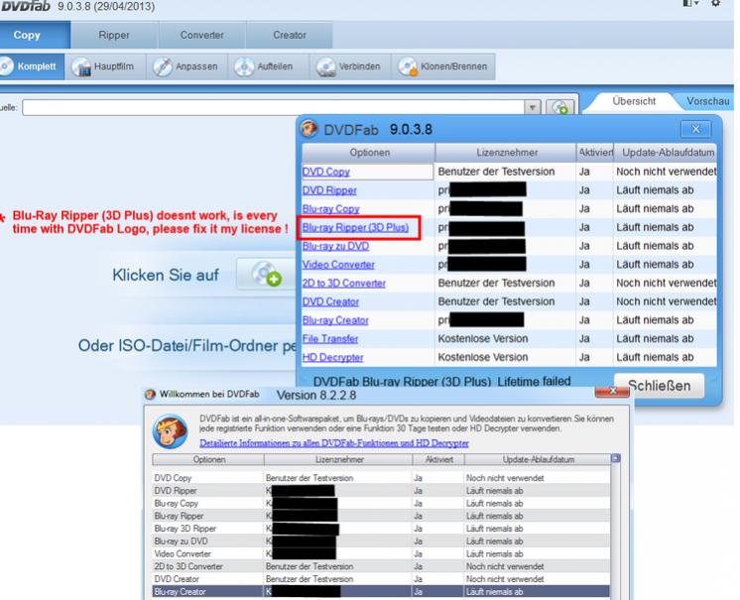Viewport: 740px width, 600px height.
Task: Click add-disc icon beside source field
Action: 560,107
